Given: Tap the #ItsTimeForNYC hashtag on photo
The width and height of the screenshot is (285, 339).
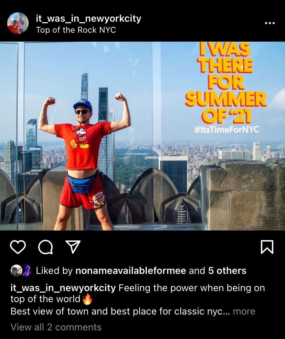Looking at the screenshot, I should click(227, 130).
